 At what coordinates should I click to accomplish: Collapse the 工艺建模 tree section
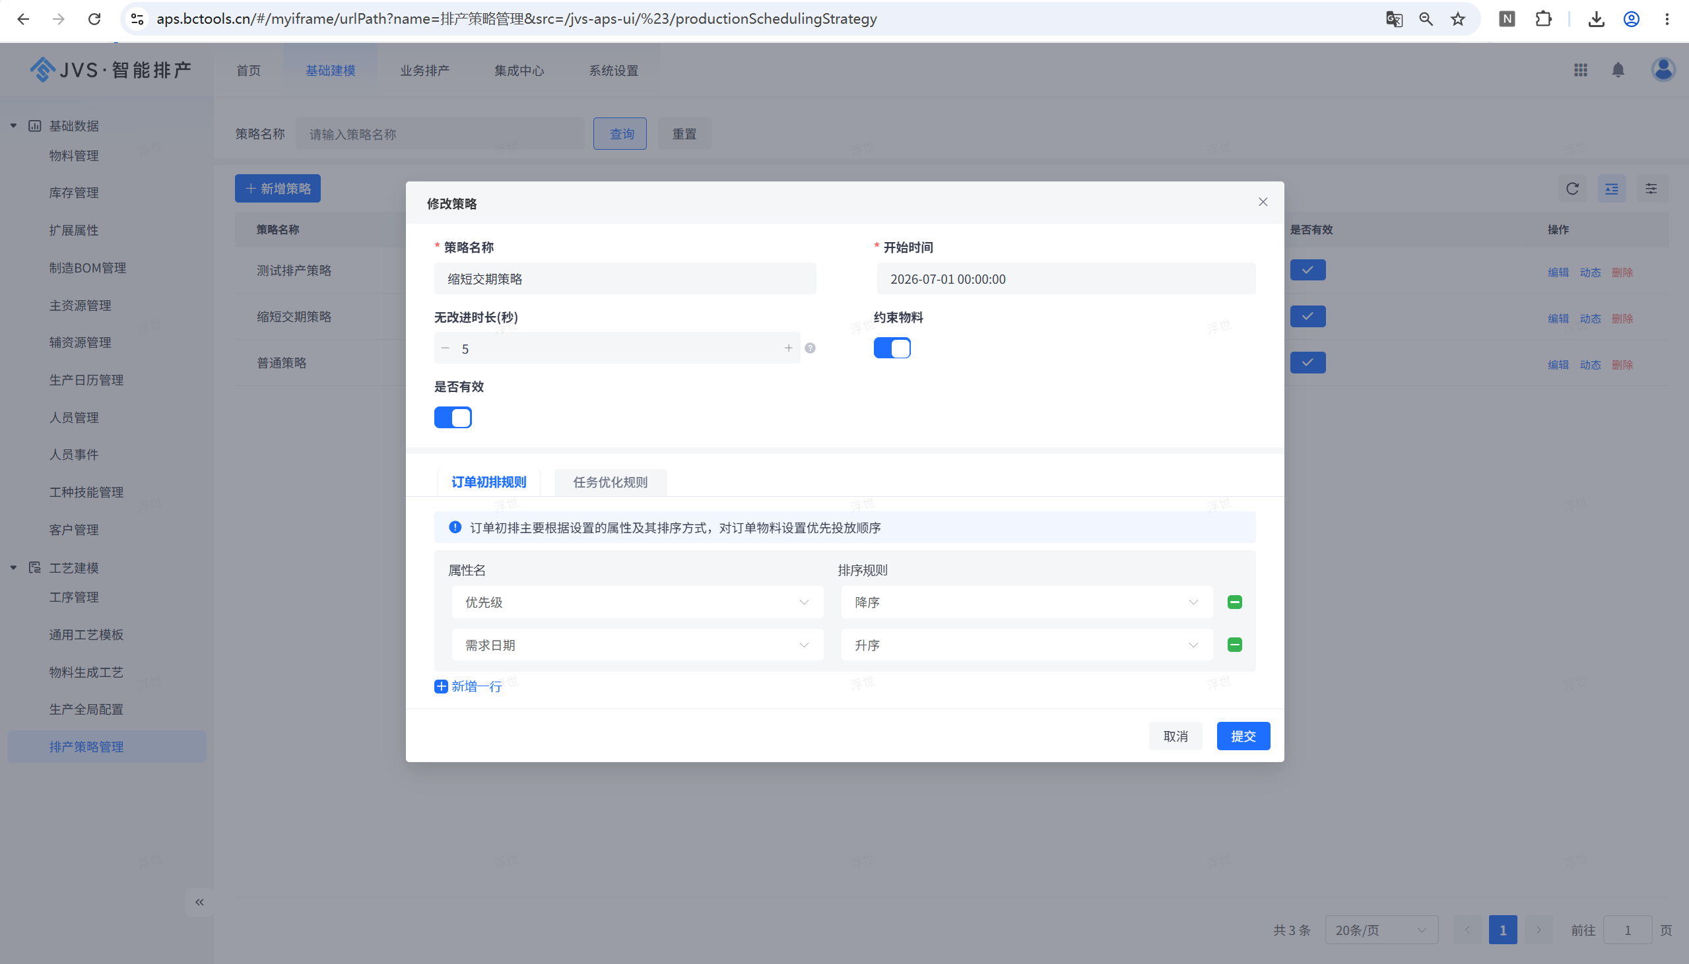13,568
